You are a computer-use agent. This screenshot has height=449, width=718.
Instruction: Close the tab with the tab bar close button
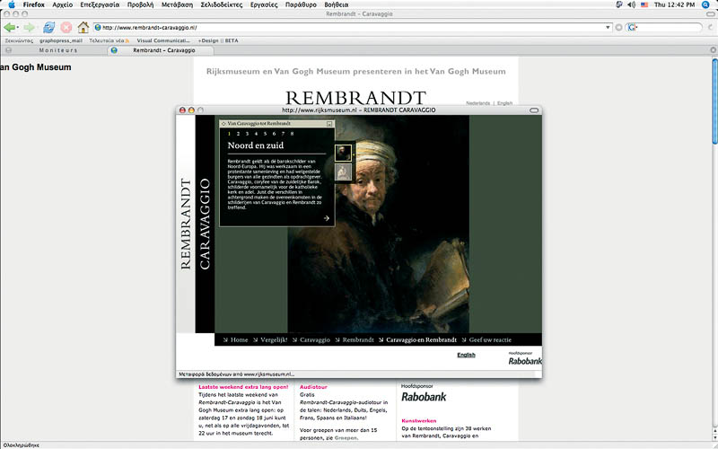pos(713,50)
